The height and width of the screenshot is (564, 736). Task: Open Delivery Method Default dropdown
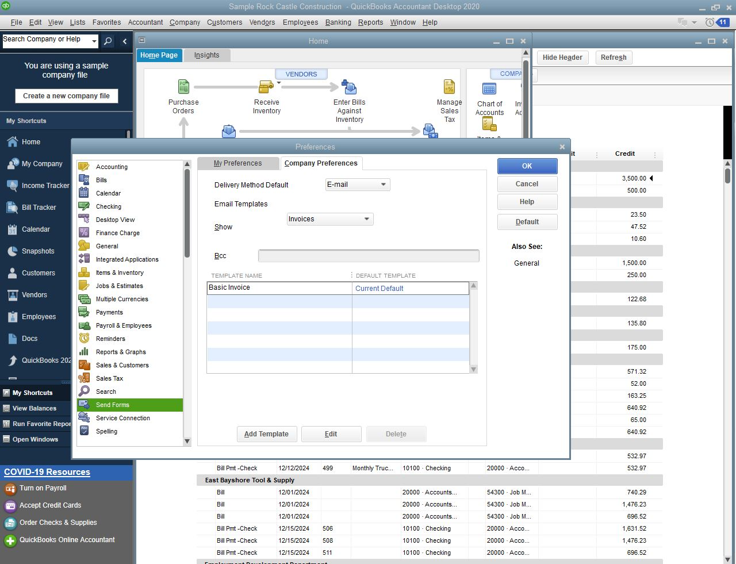(x=358, y=185)
